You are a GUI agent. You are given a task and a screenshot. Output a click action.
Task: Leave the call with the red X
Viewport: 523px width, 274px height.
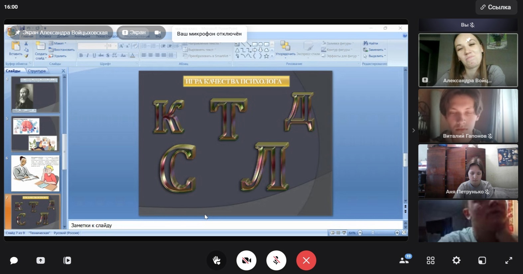[x=306, y=260]
